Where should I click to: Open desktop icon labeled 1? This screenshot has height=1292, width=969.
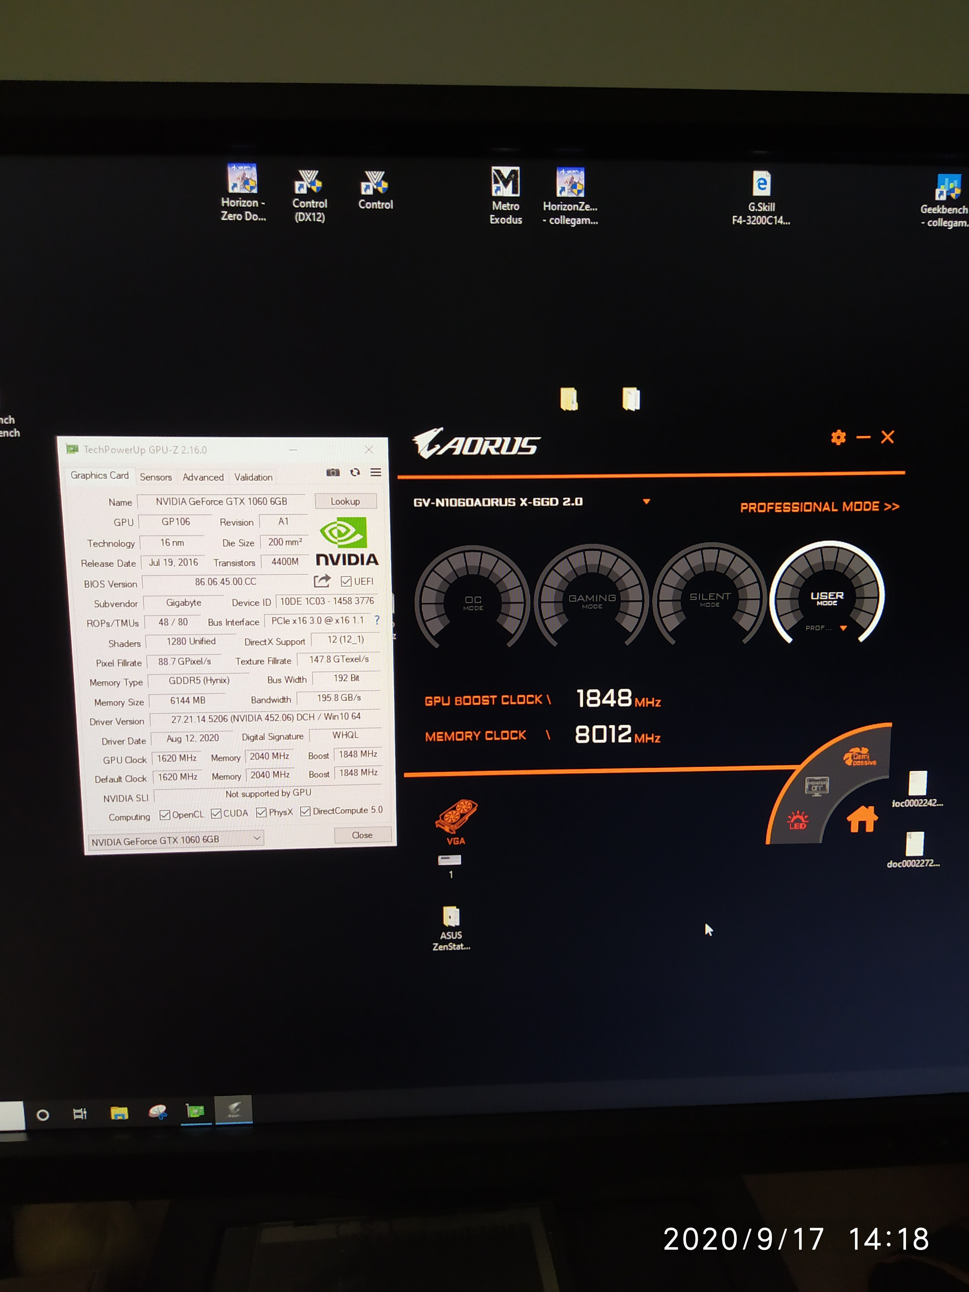450,866
